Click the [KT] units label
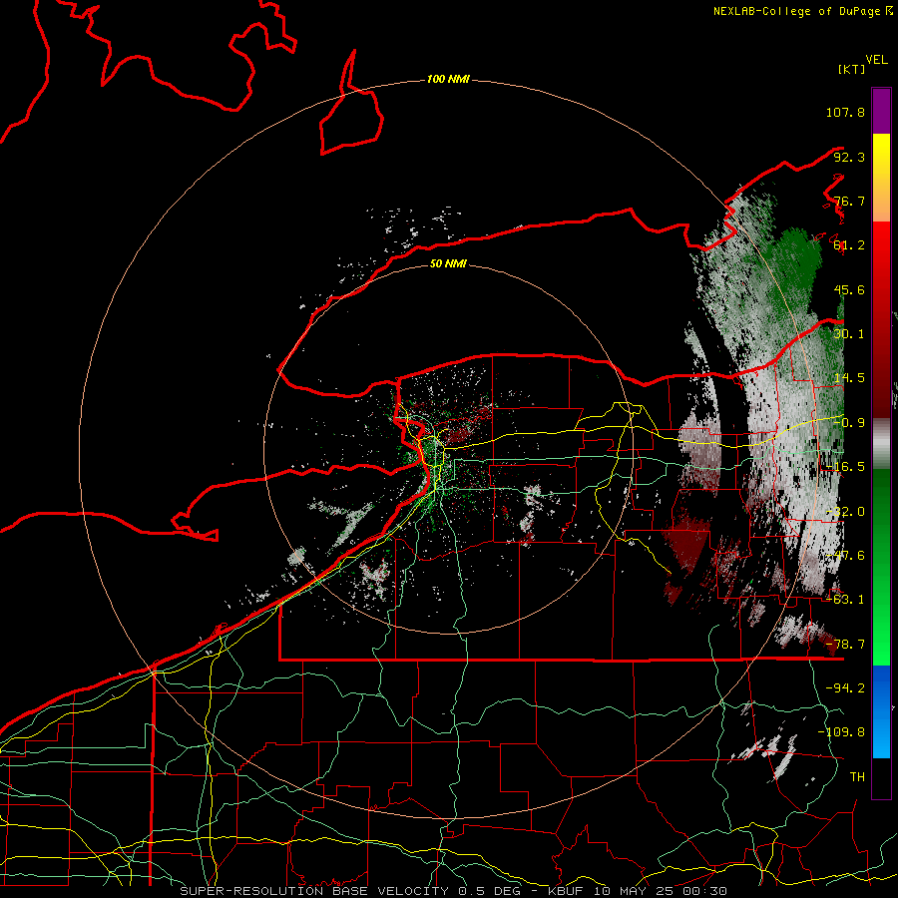The width and height of the screenshot is (898, 898). click(x=851, y=69)
